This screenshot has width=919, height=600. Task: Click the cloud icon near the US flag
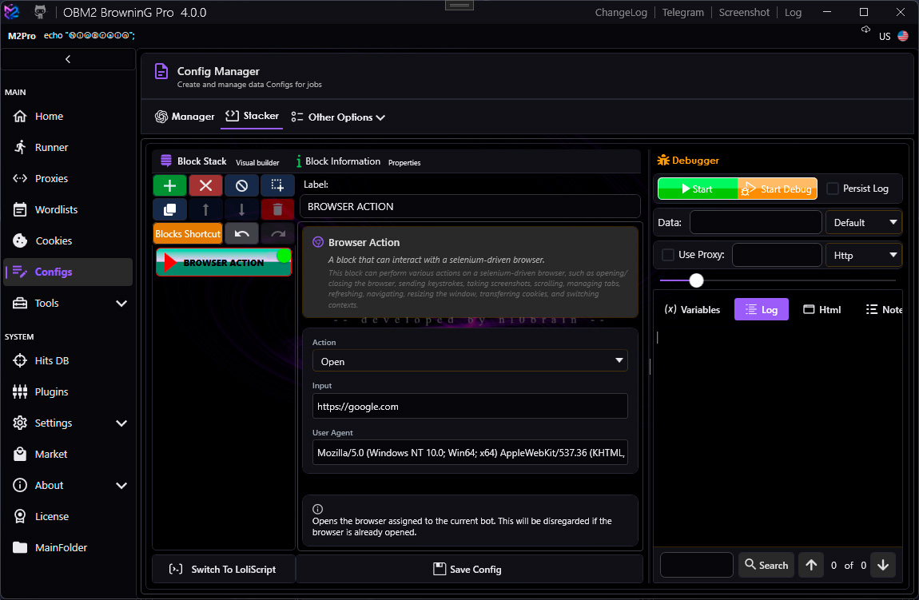865,30
